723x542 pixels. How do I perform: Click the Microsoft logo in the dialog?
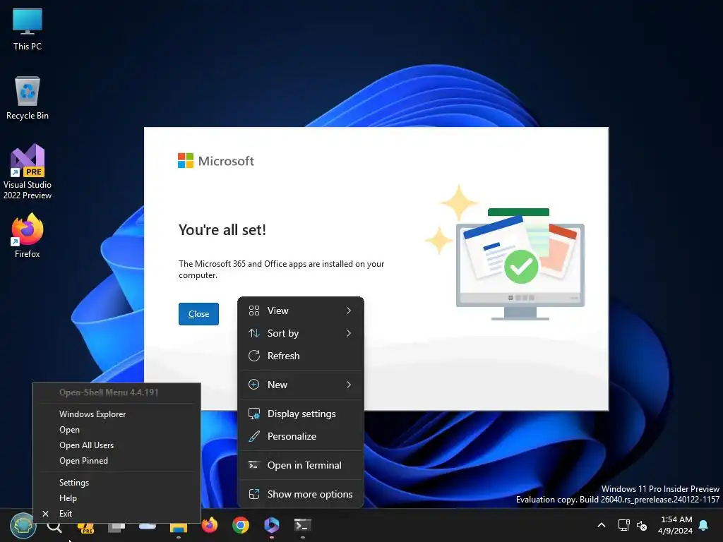click(216, 161)
